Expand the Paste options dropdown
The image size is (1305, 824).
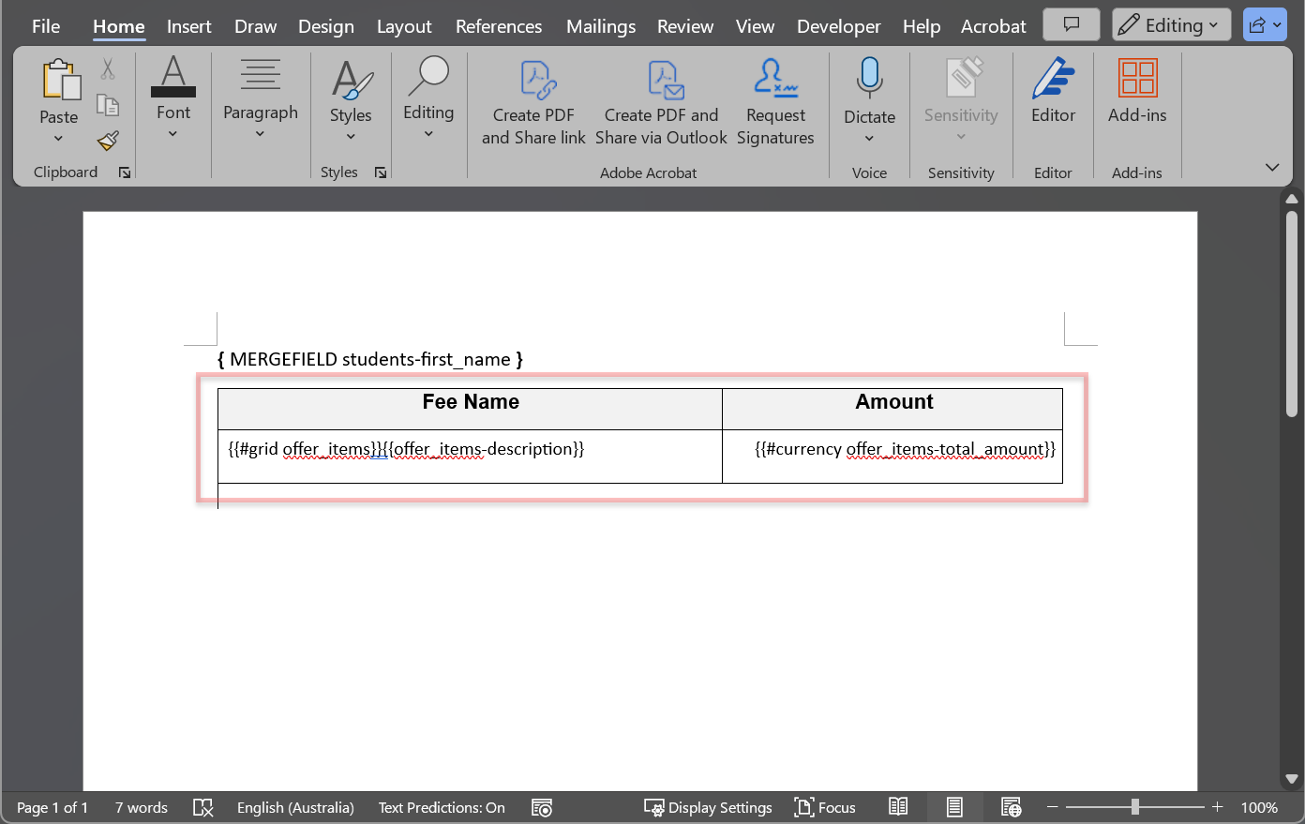[x=58, y=139]
